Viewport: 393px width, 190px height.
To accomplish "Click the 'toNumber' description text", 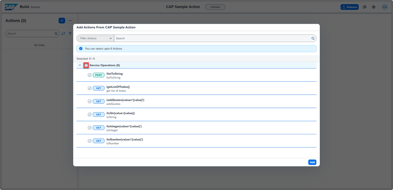I will click(x=113, y=143).
